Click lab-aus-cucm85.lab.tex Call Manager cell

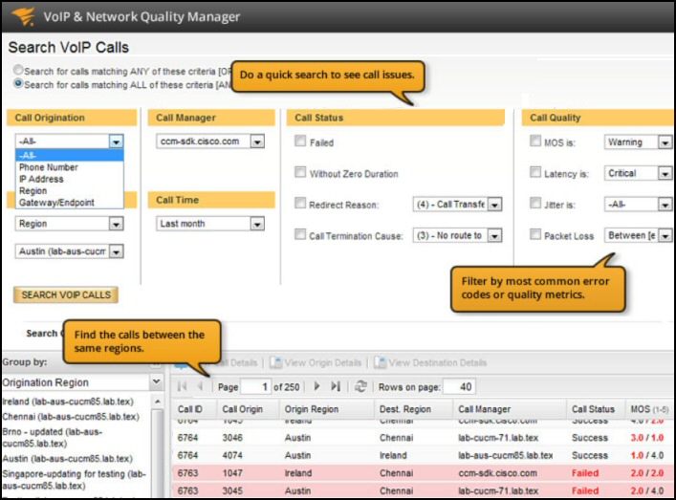(505, 455)
